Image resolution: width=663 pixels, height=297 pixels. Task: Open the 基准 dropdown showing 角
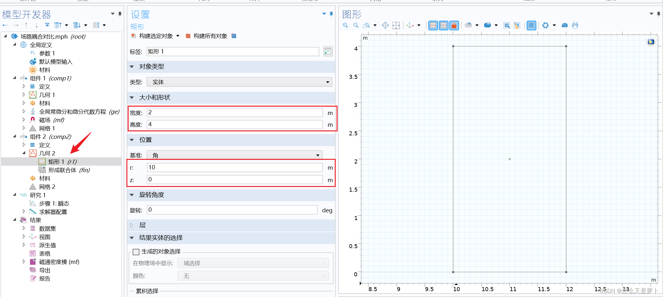click(x=235, y=155)
